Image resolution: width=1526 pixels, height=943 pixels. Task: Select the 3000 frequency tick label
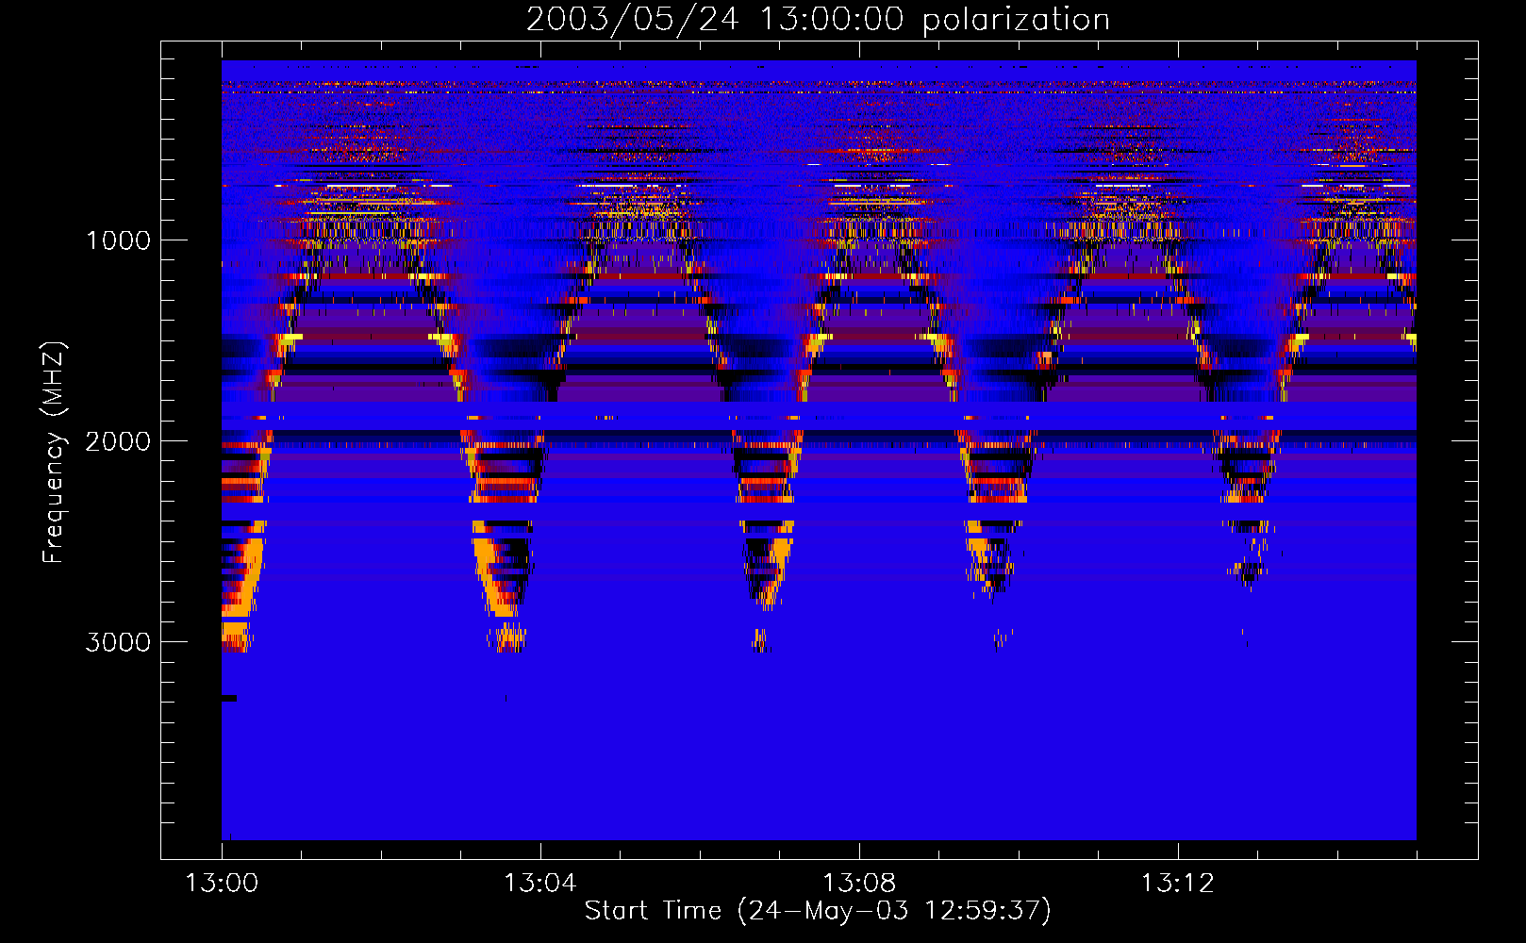point(118,642)
